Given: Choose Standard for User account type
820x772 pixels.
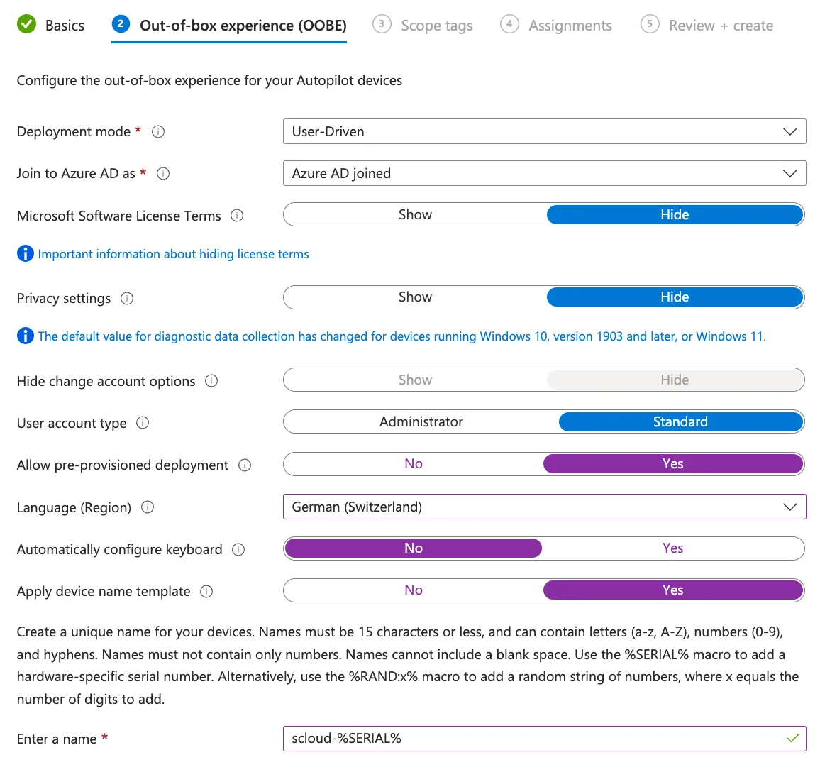Looking at the screenshot, I should tap(680, 421).
